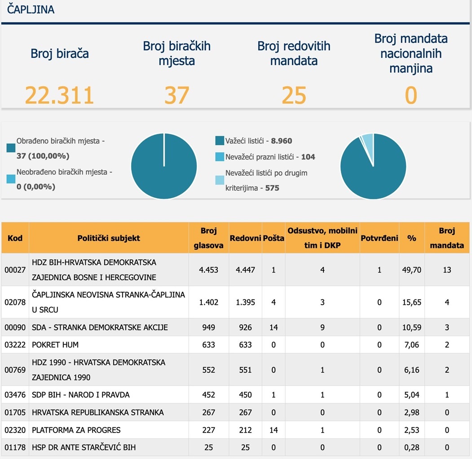This screenshot has height=459, width=472.
Task: Click the Neobrađeno biračkih mjesta legend swatch
Action: tap(11, 179)
